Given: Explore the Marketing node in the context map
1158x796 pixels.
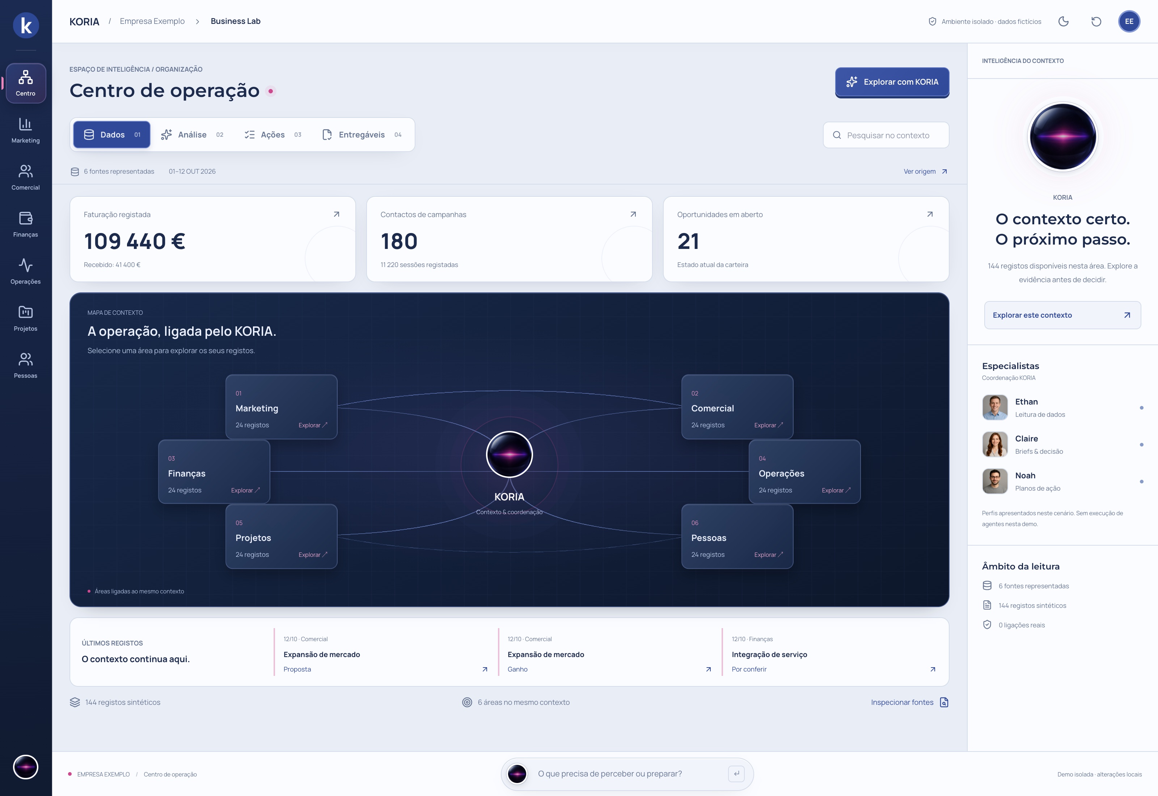Looking at the screenshot, I should [x=281, y=407].
